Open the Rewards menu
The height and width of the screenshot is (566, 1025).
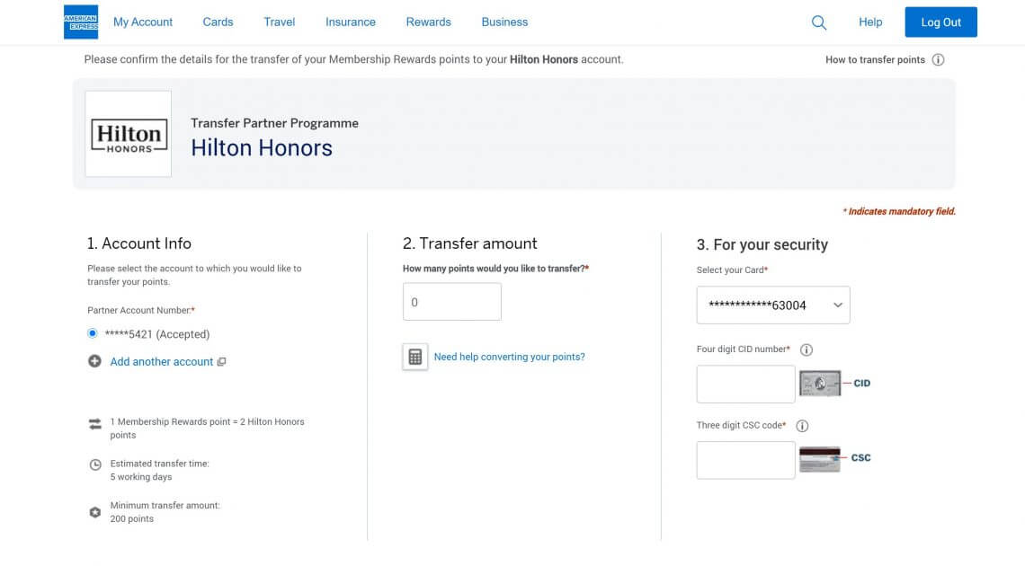coord(428,22)
